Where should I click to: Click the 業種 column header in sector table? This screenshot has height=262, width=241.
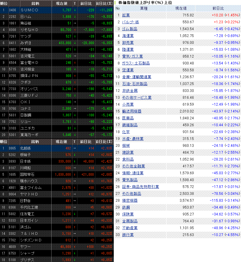(144, 8)
